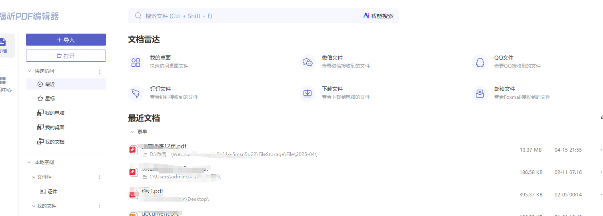Select 最近 in quick access
Screen dimensions: 603x216
tap(50, 84)
